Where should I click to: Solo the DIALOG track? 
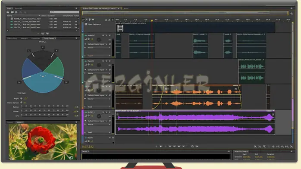pyautogui.click(x=107, y=61)
